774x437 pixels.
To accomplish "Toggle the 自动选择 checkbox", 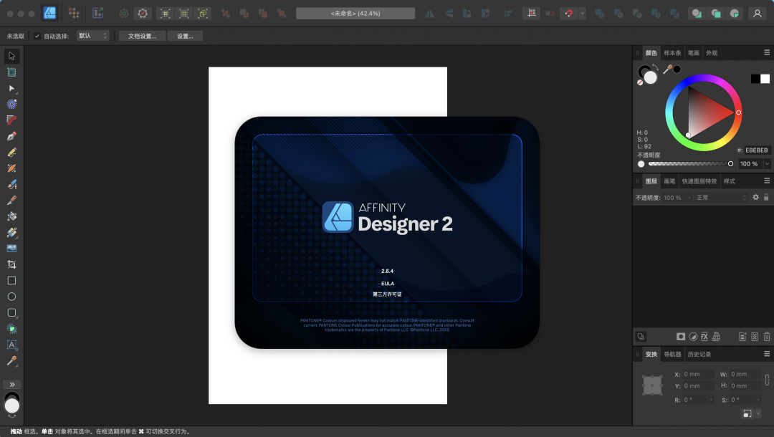I will tap(37, 36).
